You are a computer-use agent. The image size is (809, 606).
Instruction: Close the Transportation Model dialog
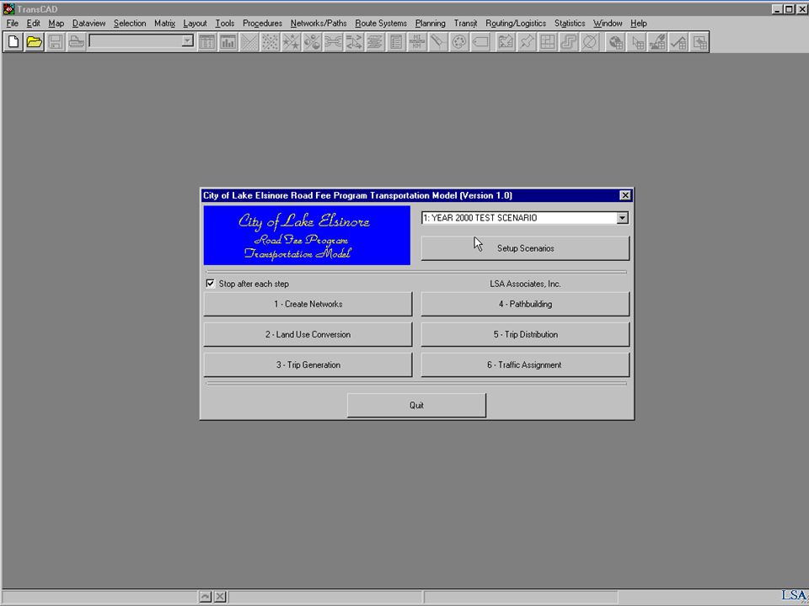(x=624, y=195)
